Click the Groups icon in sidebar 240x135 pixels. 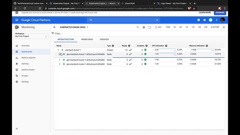pyautogui.click(x=17, y=76)
